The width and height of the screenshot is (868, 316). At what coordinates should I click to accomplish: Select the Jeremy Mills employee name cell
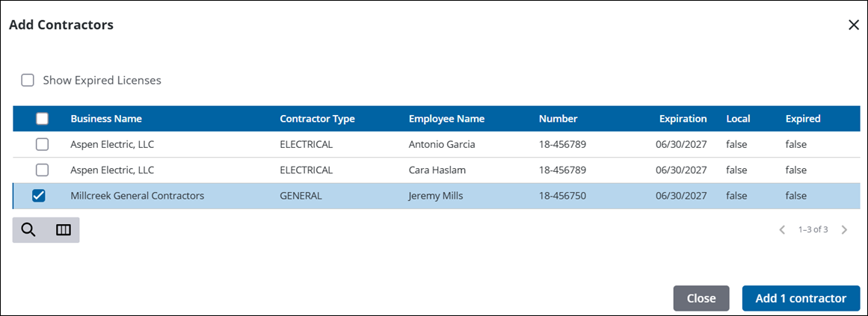tap(436, 196)
